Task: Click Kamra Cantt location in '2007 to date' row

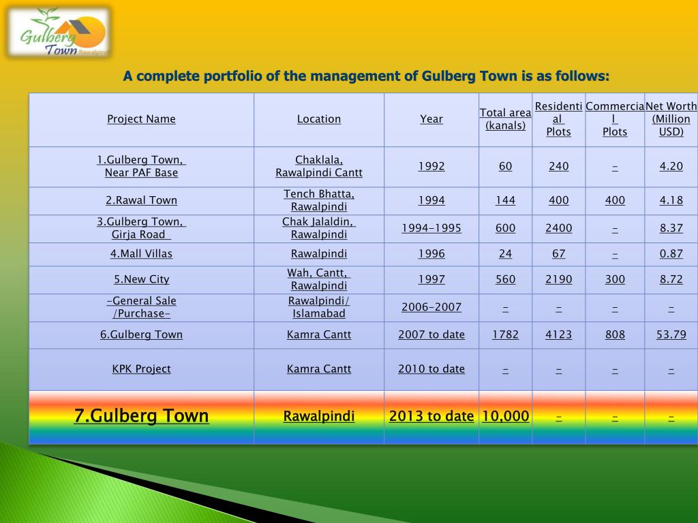Action: coord(319,335)
